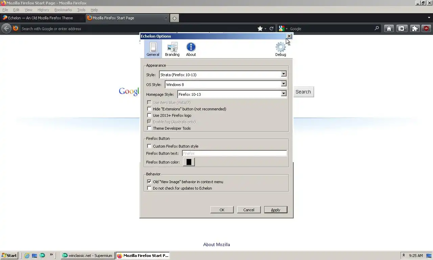Screen dimensions: 433x260
Task: Bookmark this page with the star icon
Action: point(260,28)
